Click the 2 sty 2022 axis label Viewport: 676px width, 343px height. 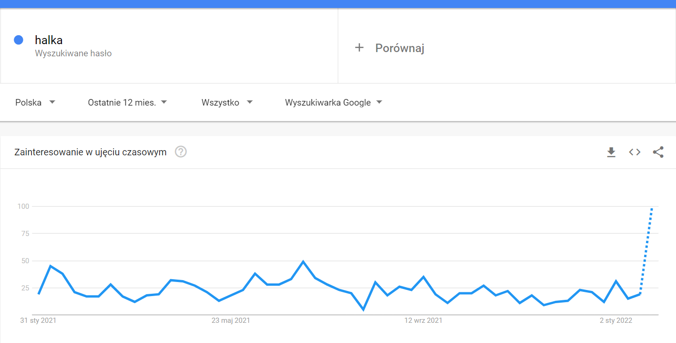616,320
